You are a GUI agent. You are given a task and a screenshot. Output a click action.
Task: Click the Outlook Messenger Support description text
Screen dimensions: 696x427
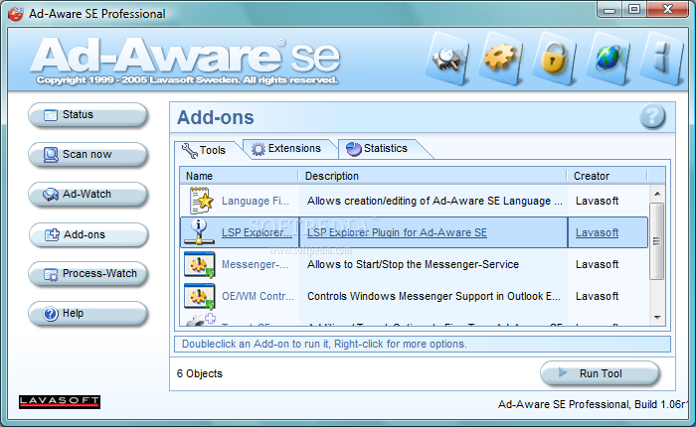coord(434,296)
